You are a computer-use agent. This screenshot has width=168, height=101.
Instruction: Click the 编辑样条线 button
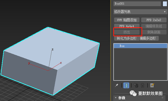point(154,26)
